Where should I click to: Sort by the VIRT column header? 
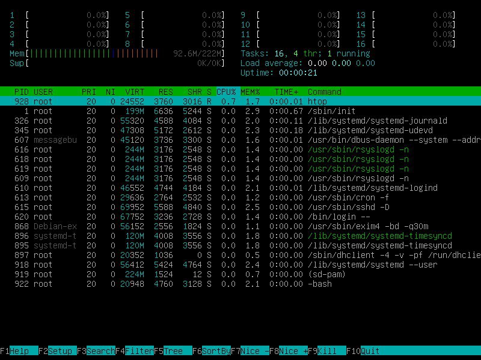coord(135,92)
